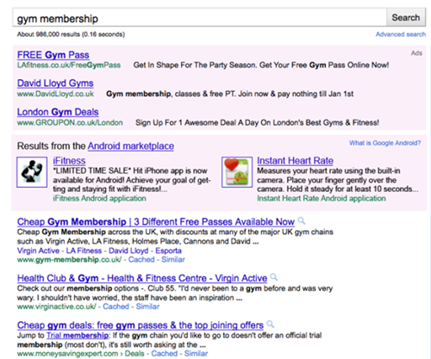431x359 pixels.
Task: Open the iFitness app title link
Action: point(69,160)
